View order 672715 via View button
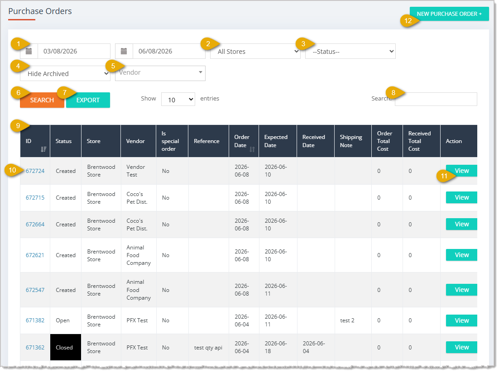The image size is (499, 373). (x=461, y=197)
